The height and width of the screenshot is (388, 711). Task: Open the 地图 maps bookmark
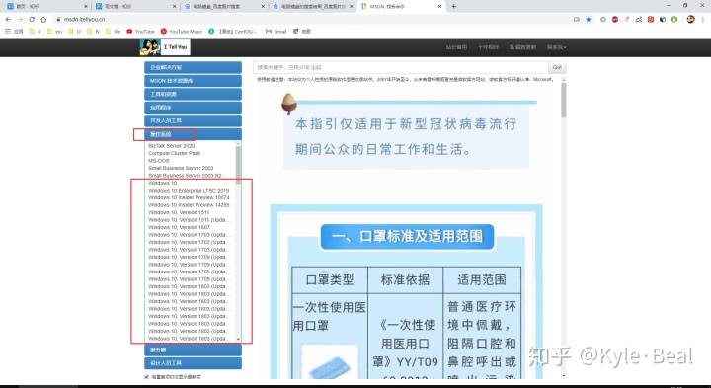(x=302, y=32)
